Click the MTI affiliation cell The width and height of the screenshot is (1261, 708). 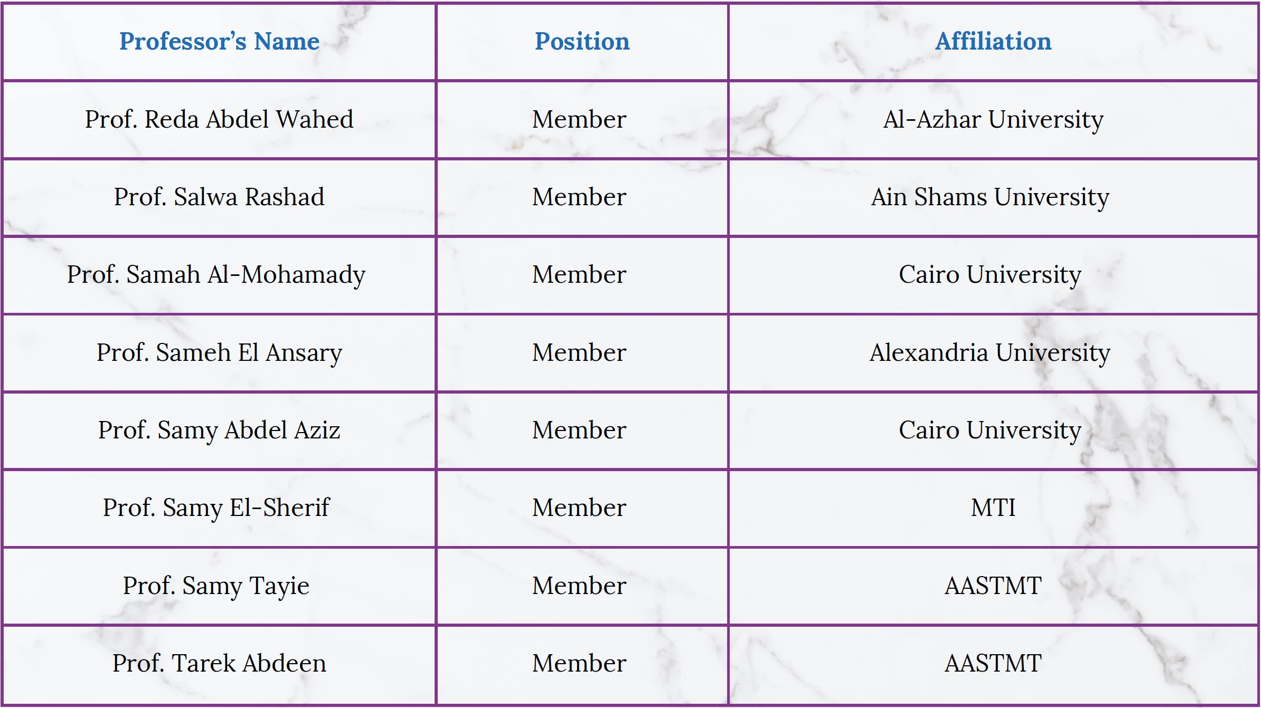coord(993,508)
